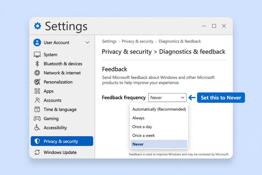Click the Accessibility wheelchair icon

(x=37, y=128)
